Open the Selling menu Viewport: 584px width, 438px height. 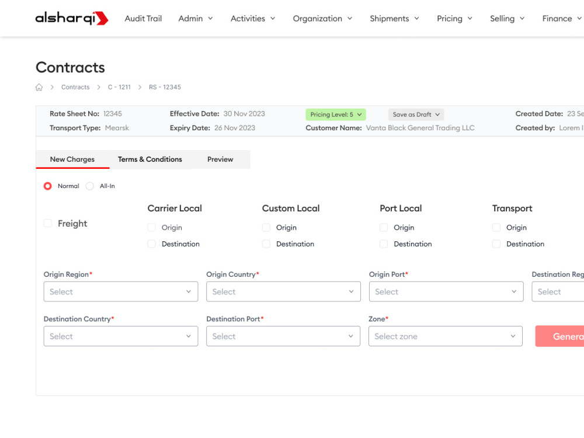tap(507, 19)
